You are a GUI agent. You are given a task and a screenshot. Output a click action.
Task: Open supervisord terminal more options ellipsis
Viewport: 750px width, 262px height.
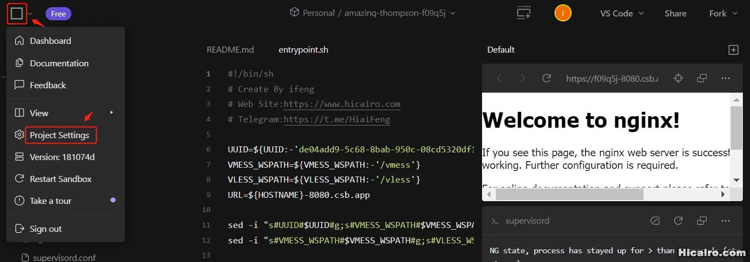(x=725, y=221)
